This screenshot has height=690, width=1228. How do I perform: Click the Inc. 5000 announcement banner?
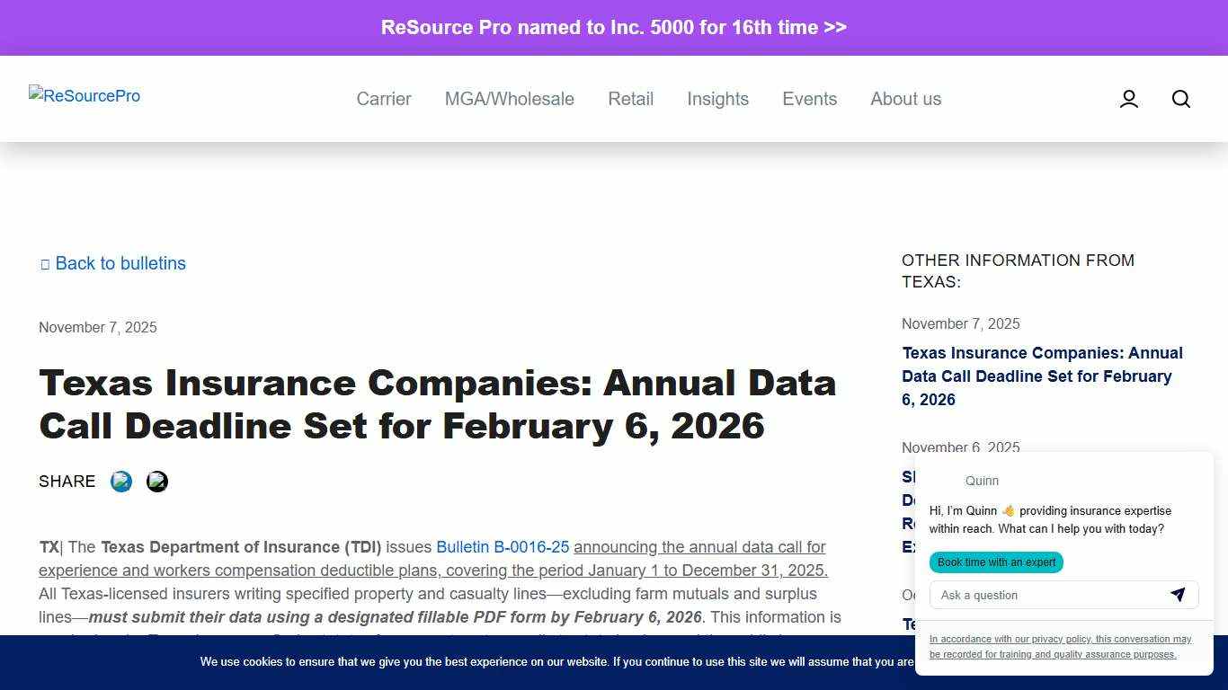[x=614, y=27]
